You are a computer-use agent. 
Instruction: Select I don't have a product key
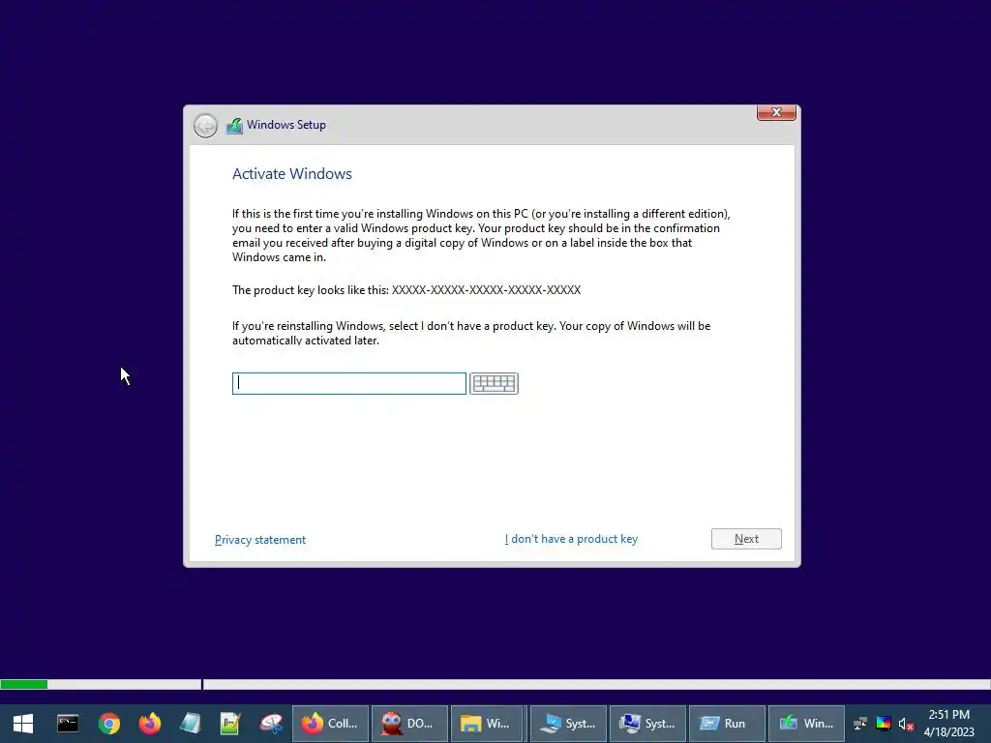pos(571,539)
